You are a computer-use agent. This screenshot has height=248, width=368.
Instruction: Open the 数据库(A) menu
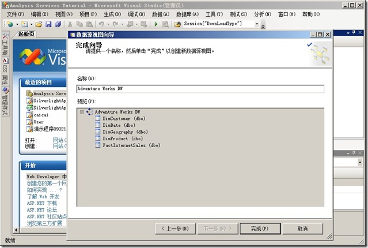pyautogui.click(x=188, y=14)
